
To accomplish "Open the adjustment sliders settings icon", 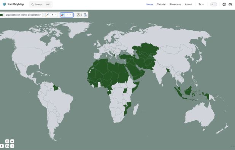I will (78, 15).
